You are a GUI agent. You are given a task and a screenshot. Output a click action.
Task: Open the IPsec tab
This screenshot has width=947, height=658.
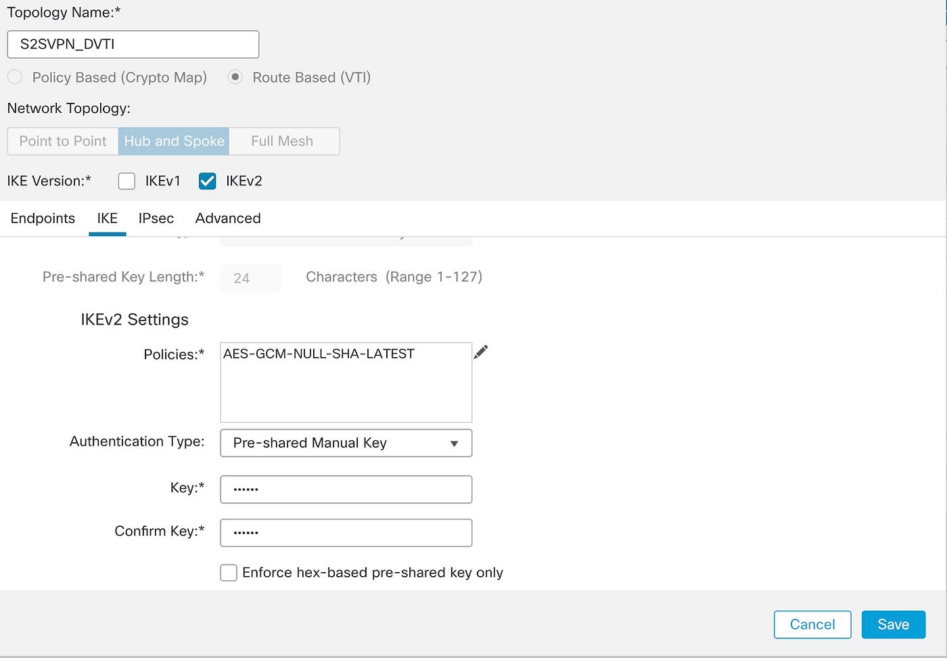pyautogui.click(x=156, y=218)
